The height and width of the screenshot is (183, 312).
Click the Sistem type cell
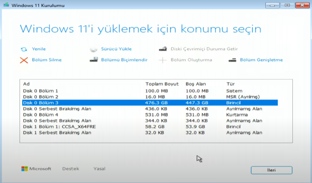click(x=234, y=91)
